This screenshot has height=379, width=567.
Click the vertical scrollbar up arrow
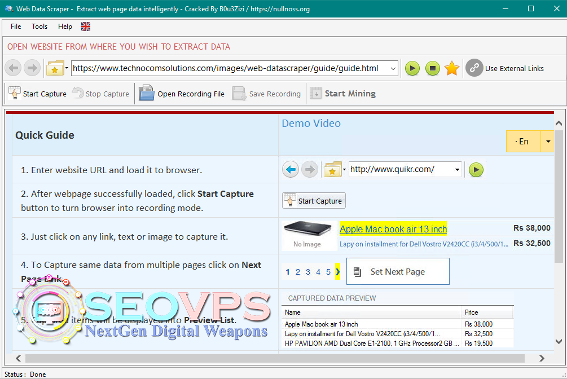click(x=559, y=124)
